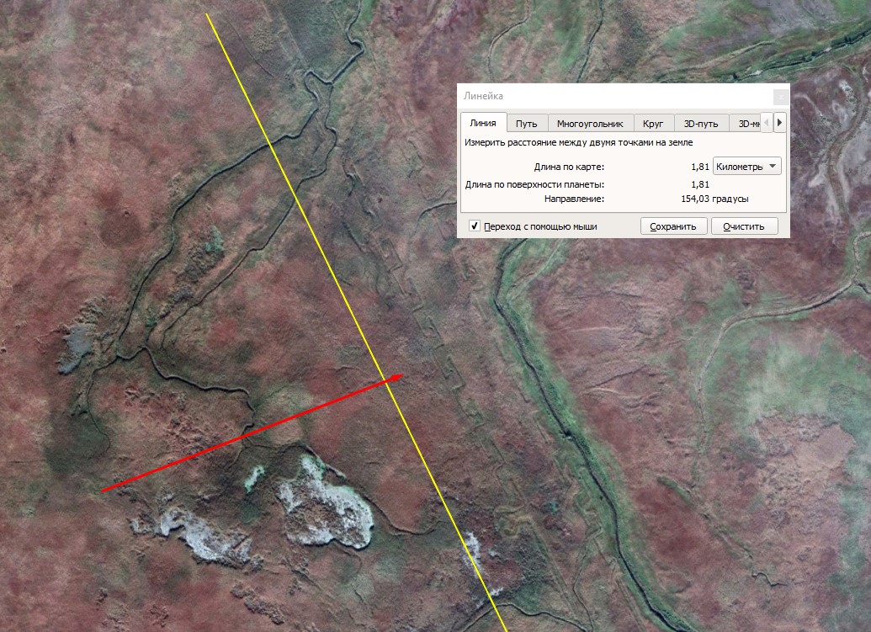This screenshot has width=871, height=632.
Task: Click the Длина по карте value
Action: pos(699,167)
